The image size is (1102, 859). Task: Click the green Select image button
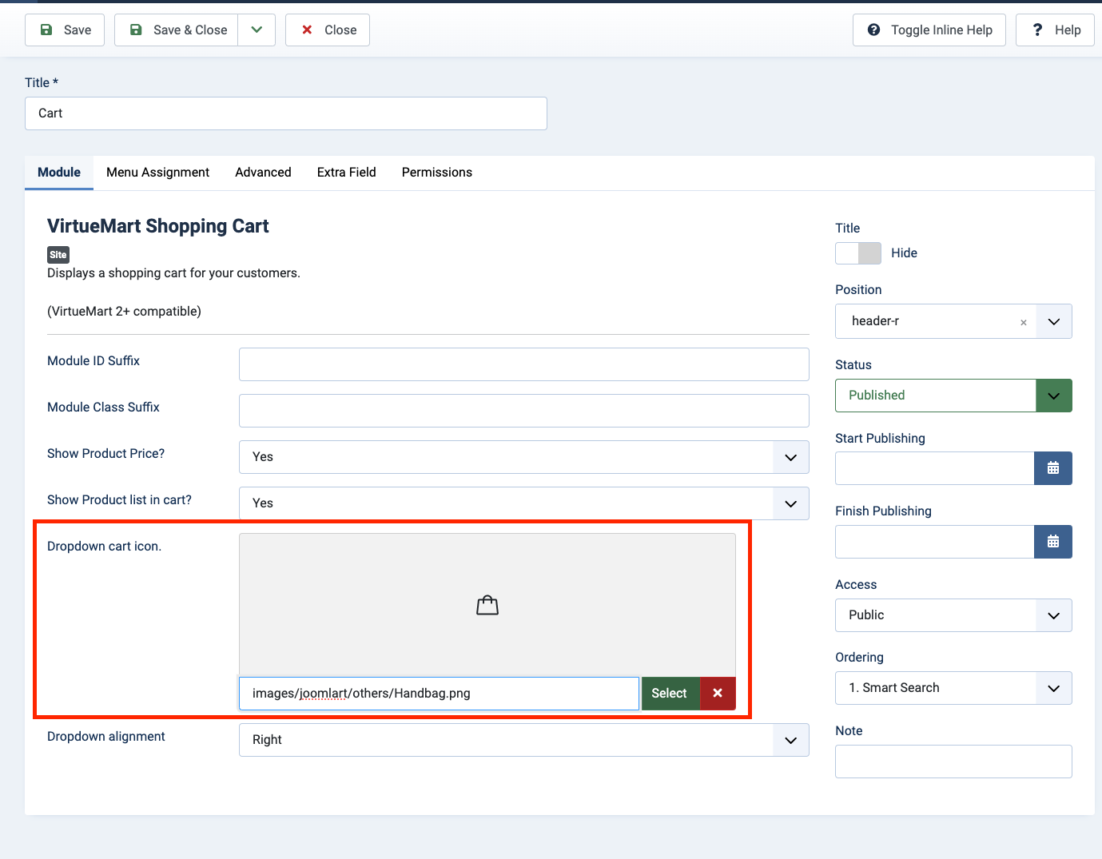pyautogui.click(x=669, y=694)
